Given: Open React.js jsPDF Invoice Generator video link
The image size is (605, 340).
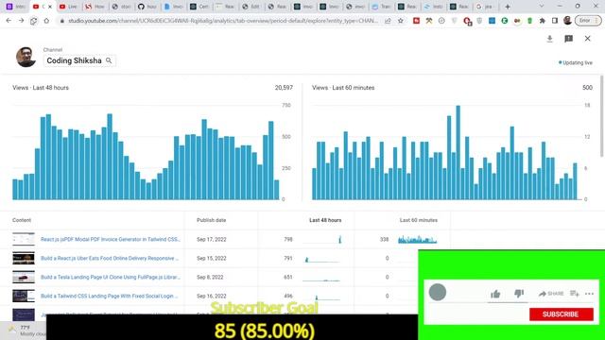Looking at the screenshot, I should point(111,239).
